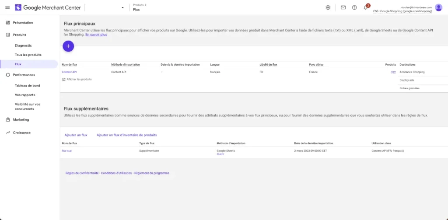
Task: Click the Flux supplémentaires heading
Action: [x=86, y=109]
